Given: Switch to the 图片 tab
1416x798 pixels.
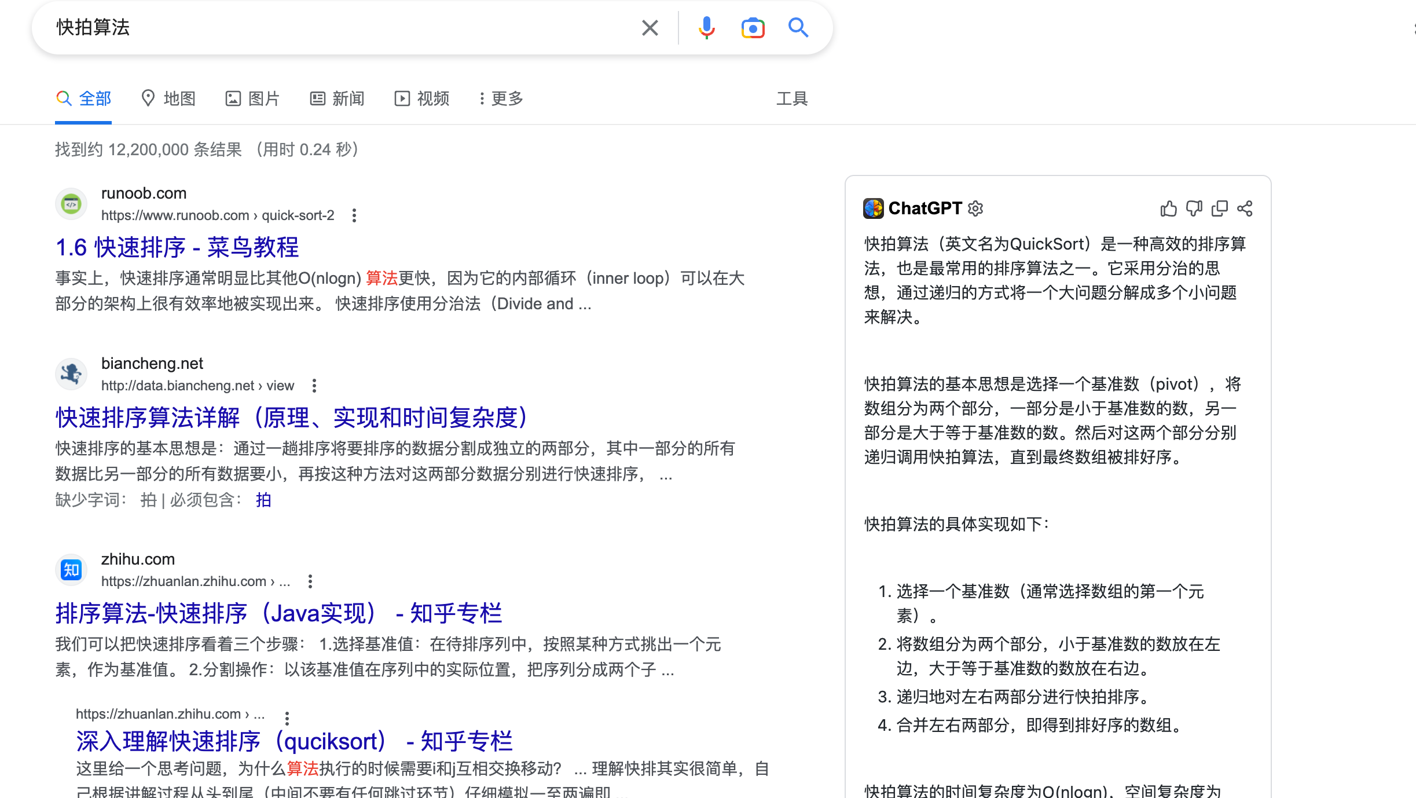Looking at the screenshot, I should [253, 98].
